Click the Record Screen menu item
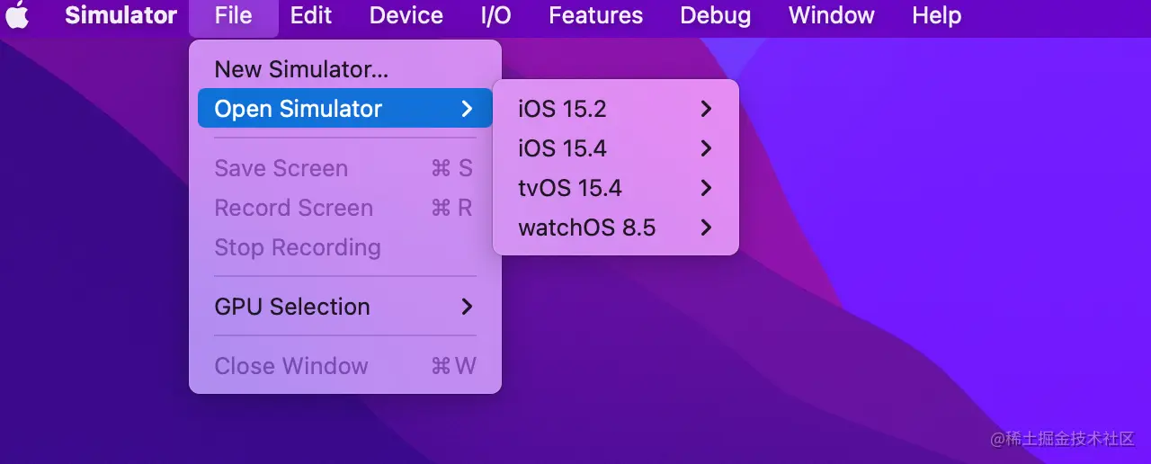The image size is (1151, 464). click(x=345, y=208)
